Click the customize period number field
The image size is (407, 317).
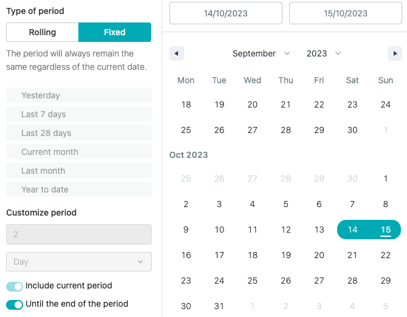click(x=79, y=234)
